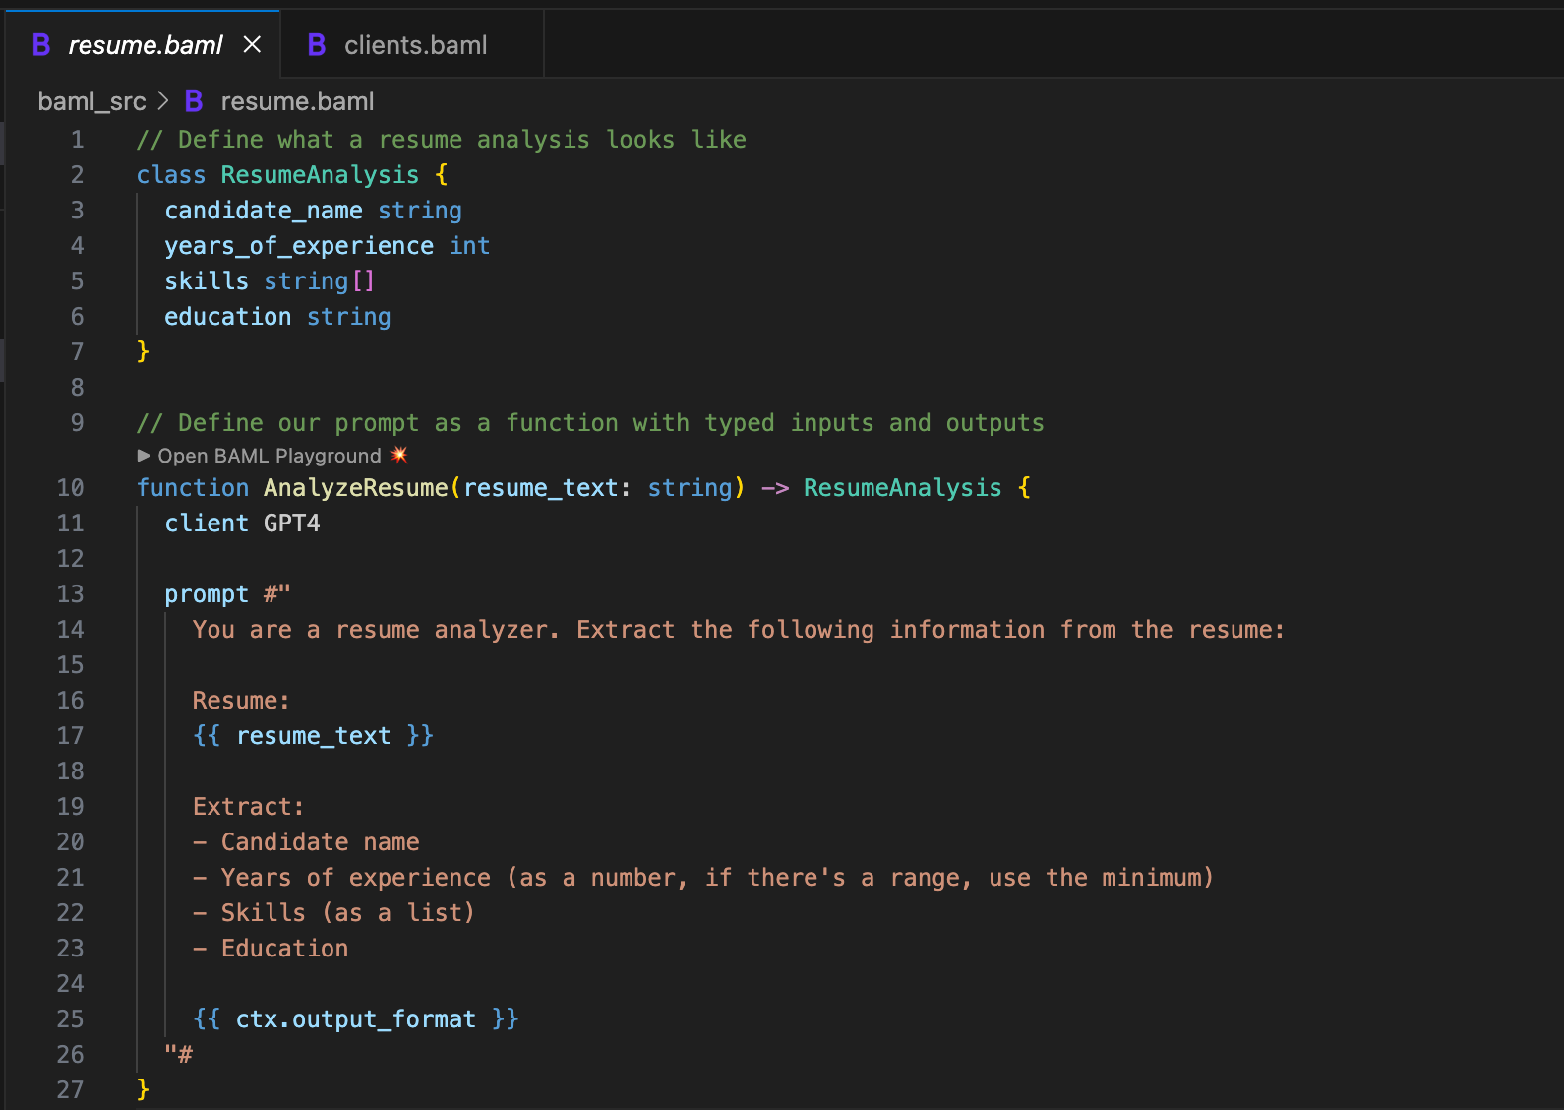Switch to the clients.baml tab
This screenshot has width=1564, height=1110.
coord(413,45)
